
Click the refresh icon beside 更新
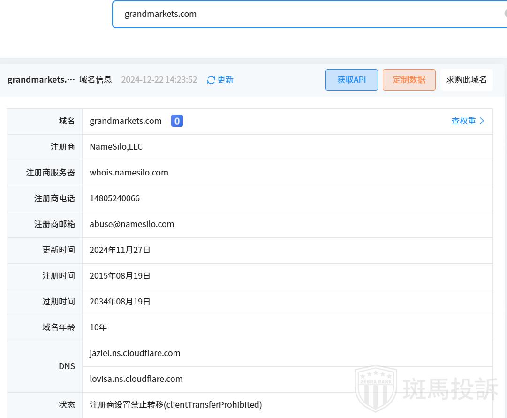tap(211, 80)
